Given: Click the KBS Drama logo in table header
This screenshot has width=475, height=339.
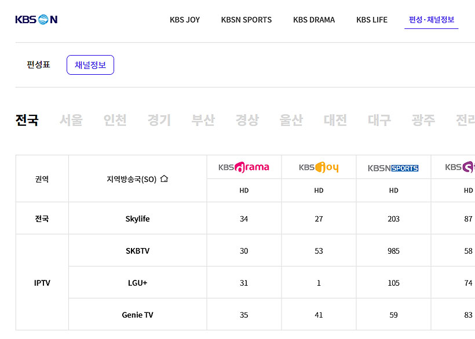Looking at the screenshot, I should tap(244, 167).
